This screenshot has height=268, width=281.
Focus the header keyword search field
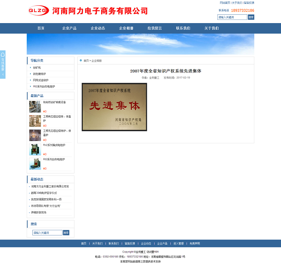pos(232,17)
